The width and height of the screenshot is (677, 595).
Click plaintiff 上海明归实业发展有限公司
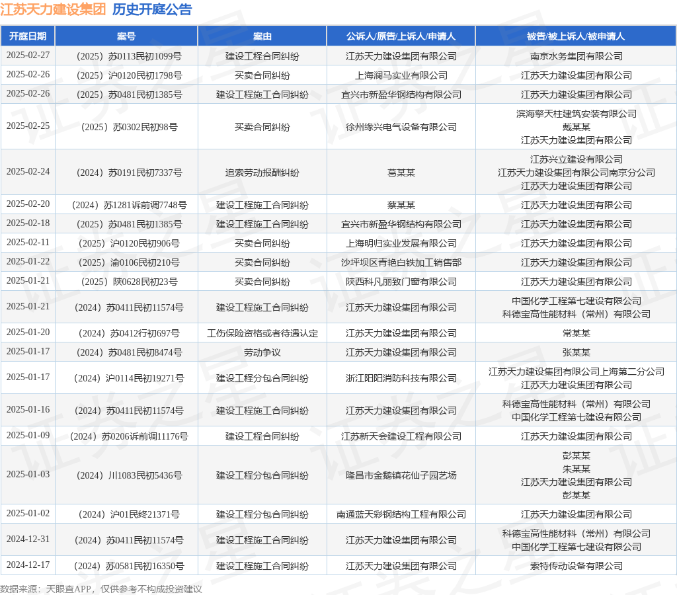(x=401, y=243)
